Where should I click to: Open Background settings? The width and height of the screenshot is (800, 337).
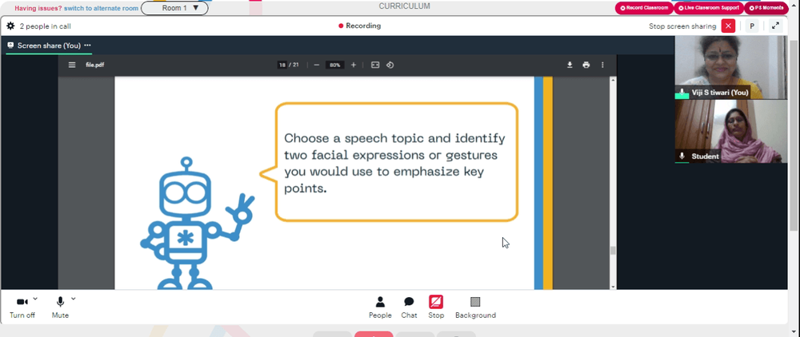pos(475,308)
